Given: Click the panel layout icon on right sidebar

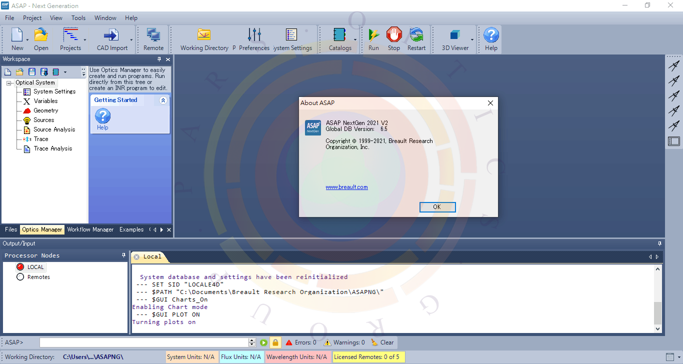Looking at the screenshot, I should [673, 141].
